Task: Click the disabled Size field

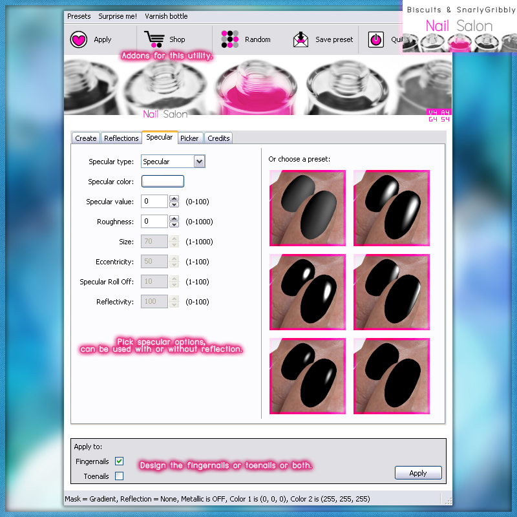Action: [x=154, y=241]
